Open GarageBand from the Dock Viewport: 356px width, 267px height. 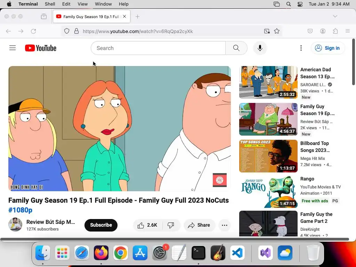(x=218, y=253)
